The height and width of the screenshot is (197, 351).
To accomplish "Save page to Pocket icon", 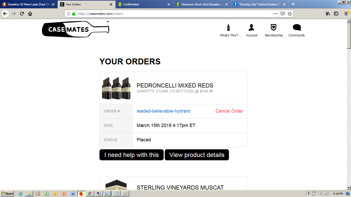I will [283, 14].
